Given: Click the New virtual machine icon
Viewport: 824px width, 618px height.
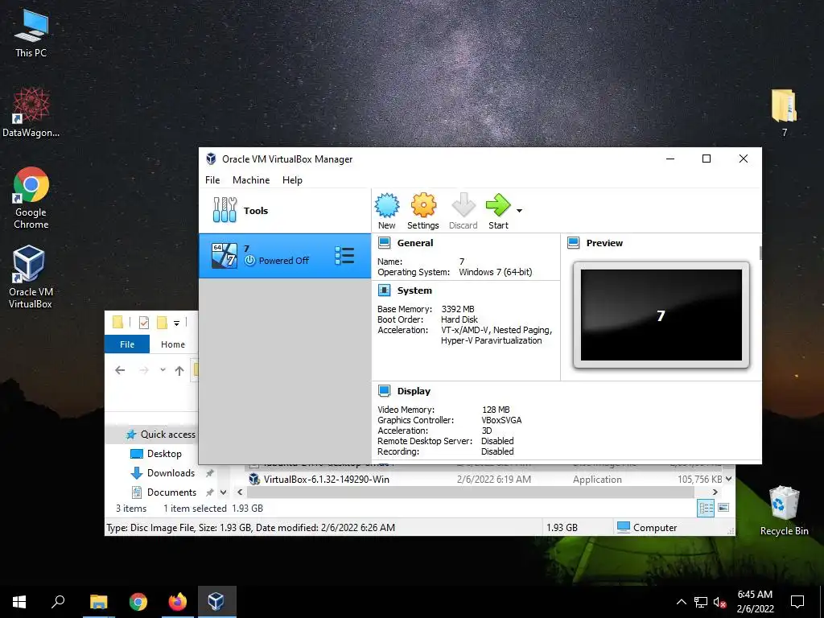Looking at the screenshot, I should pos(387,211).
